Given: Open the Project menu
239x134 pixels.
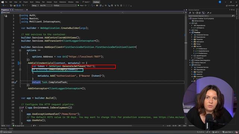Looking at the screenshot, I should point(26,2).
